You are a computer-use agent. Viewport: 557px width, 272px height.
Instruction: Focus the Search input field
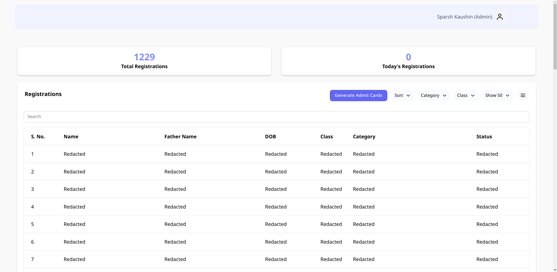pos(276,117)
